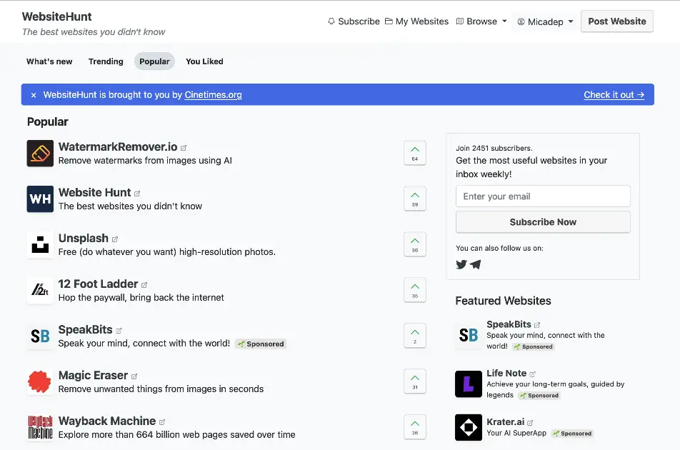680x450 pixels.
Task: Open external link icon beside Unsplash
Action: (x=115, y=239)
